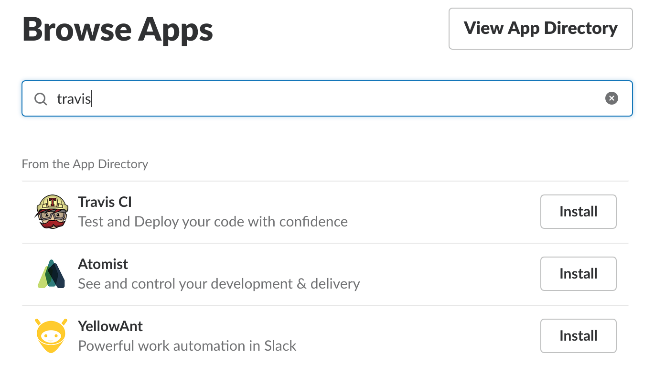665x387 pixels.
Task: Click the Travis CI description text
Action: coord(213,221)
